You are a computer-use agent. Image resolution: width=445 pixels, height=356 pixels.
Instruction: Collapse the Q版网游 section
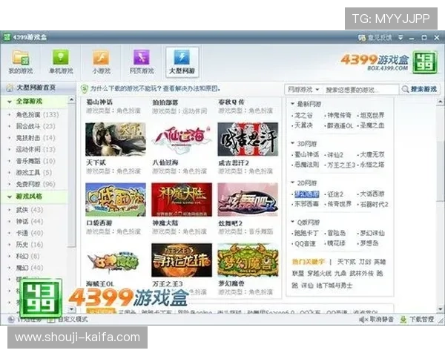click(x=293, y=222)
